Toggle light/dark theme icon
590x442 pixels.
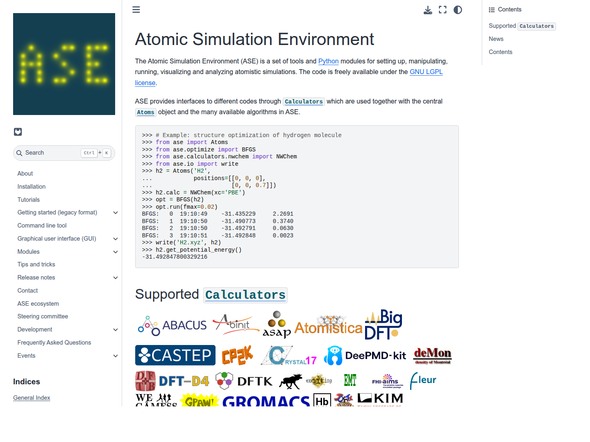coord(458,10)
